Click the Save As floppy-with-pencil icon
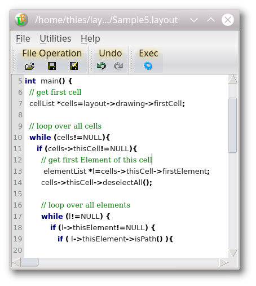Viewport: 256px width, 286px height. tap(74, 66)
